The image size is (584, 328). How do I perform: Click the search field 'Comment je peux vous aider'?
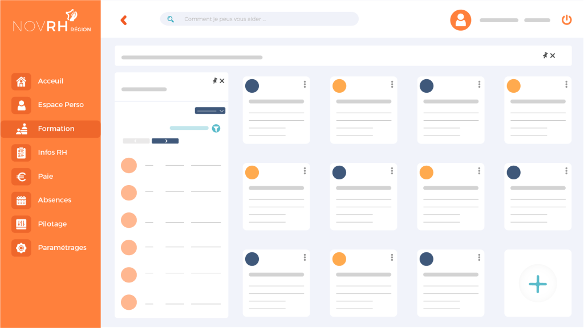coord(259,19)
